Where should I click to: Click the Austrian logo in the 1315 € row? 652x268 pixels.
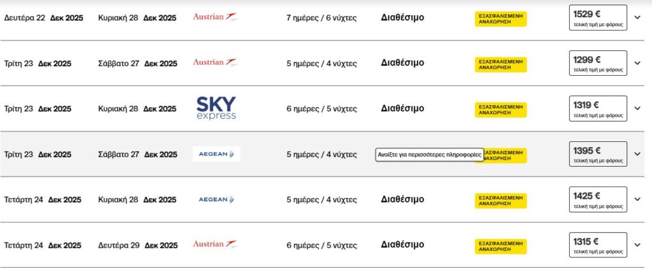click(x=215, y=244)
